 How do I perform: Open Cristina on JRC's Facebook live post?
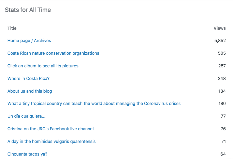coord(50,129)
